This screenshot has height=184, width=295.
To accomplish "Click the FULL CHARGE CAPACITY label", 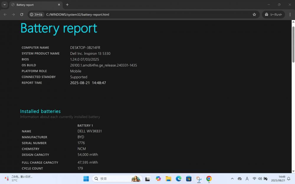I will pos(40,163).
